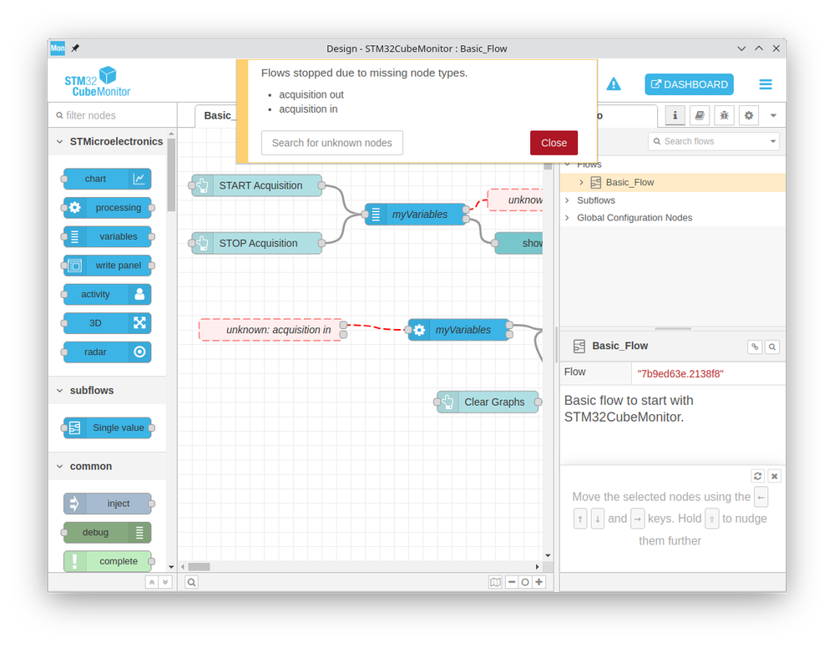This screenshot has height=648, width=834.
Task: Click the horizontal workspace scrollbar thumb
Action: tap(199, 567)
